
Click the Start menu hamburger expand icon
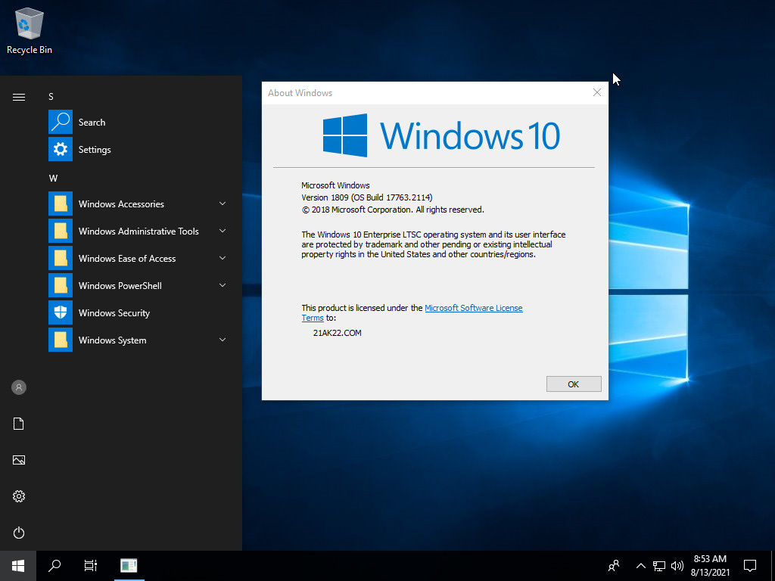[19, 97]
